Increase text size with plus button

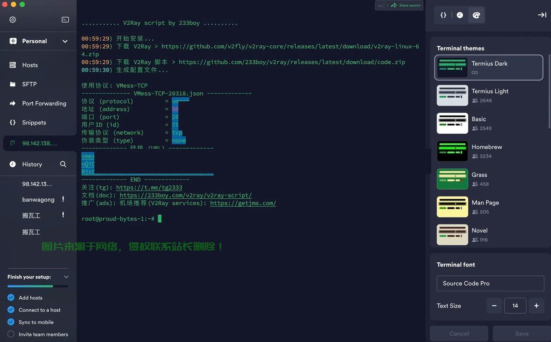(x=536, y=306)
